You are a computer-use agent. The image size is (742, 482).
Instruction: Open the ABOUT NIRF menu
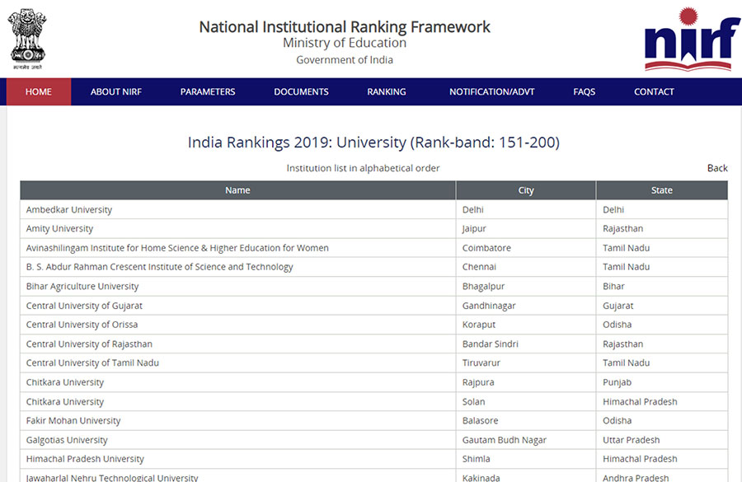pyautogui.click(x=116, y=91)
